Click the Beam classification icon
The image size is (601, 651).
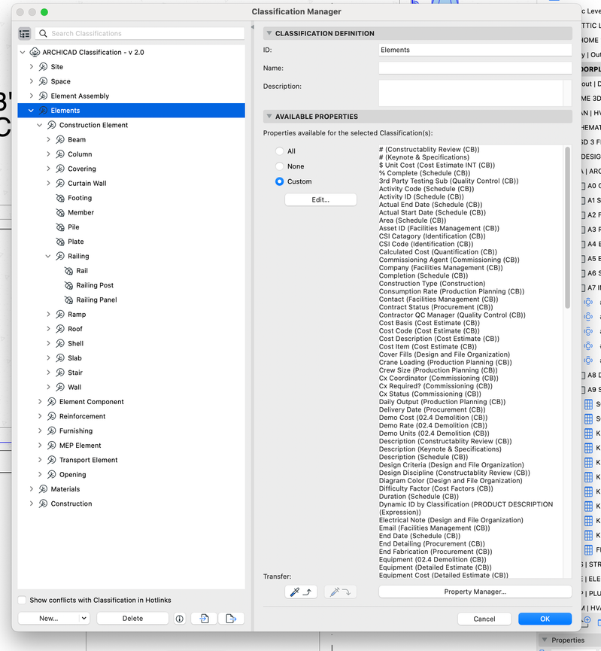[60, 139]
